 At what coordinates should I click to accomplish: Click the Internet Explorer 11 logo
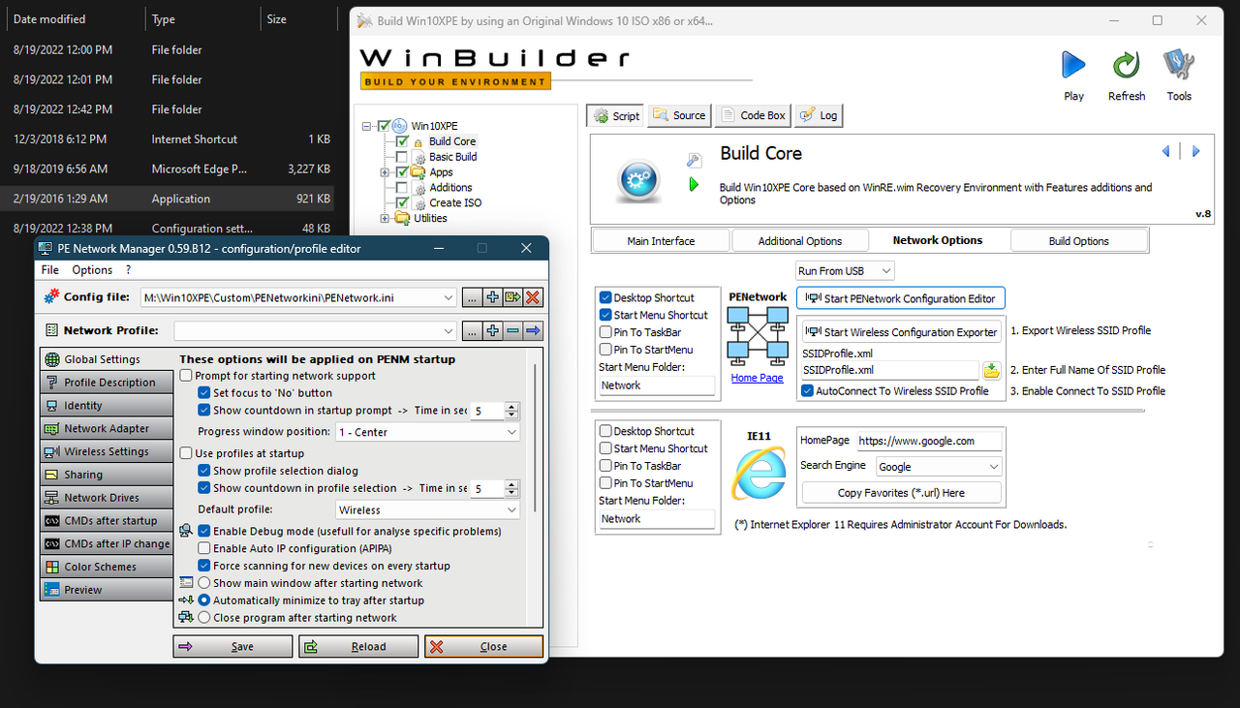click(x=758, y=475)
